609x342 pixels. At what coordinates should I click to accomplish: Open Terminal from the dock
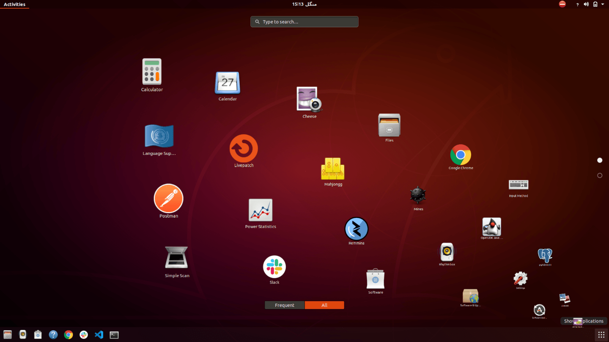pyautogui.click(x=114, y=335)
